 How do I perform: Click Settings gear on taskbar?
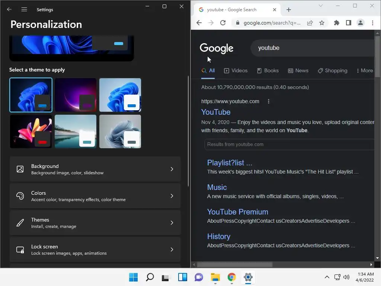tap(248, 277)
